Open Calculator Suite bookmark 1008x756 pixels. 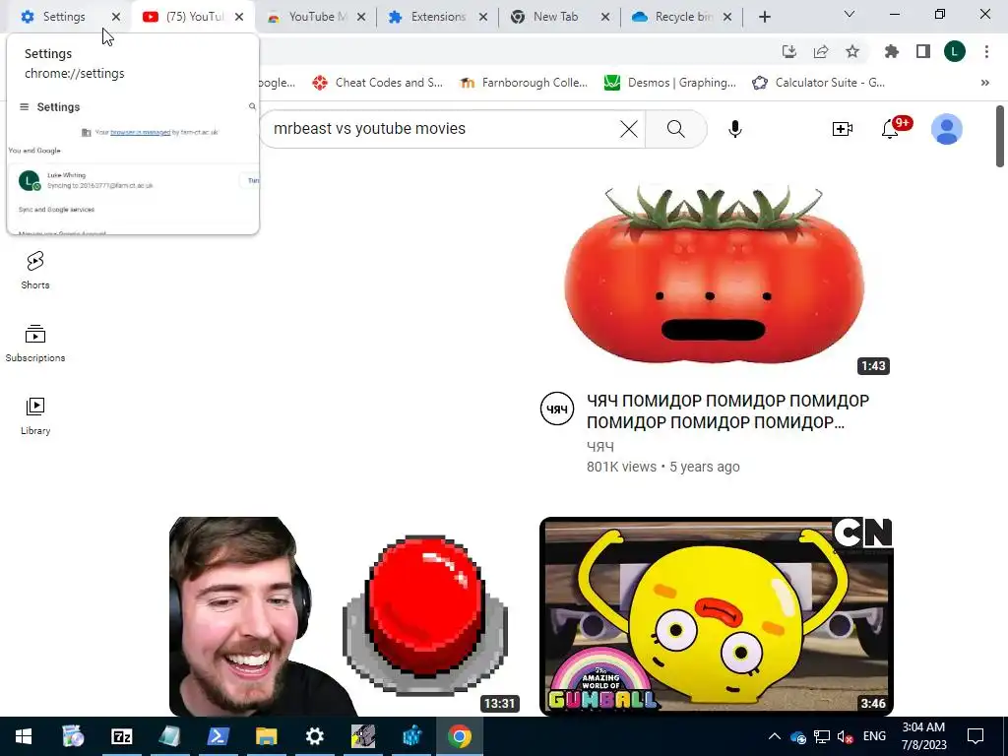click(x=819, y=83)
